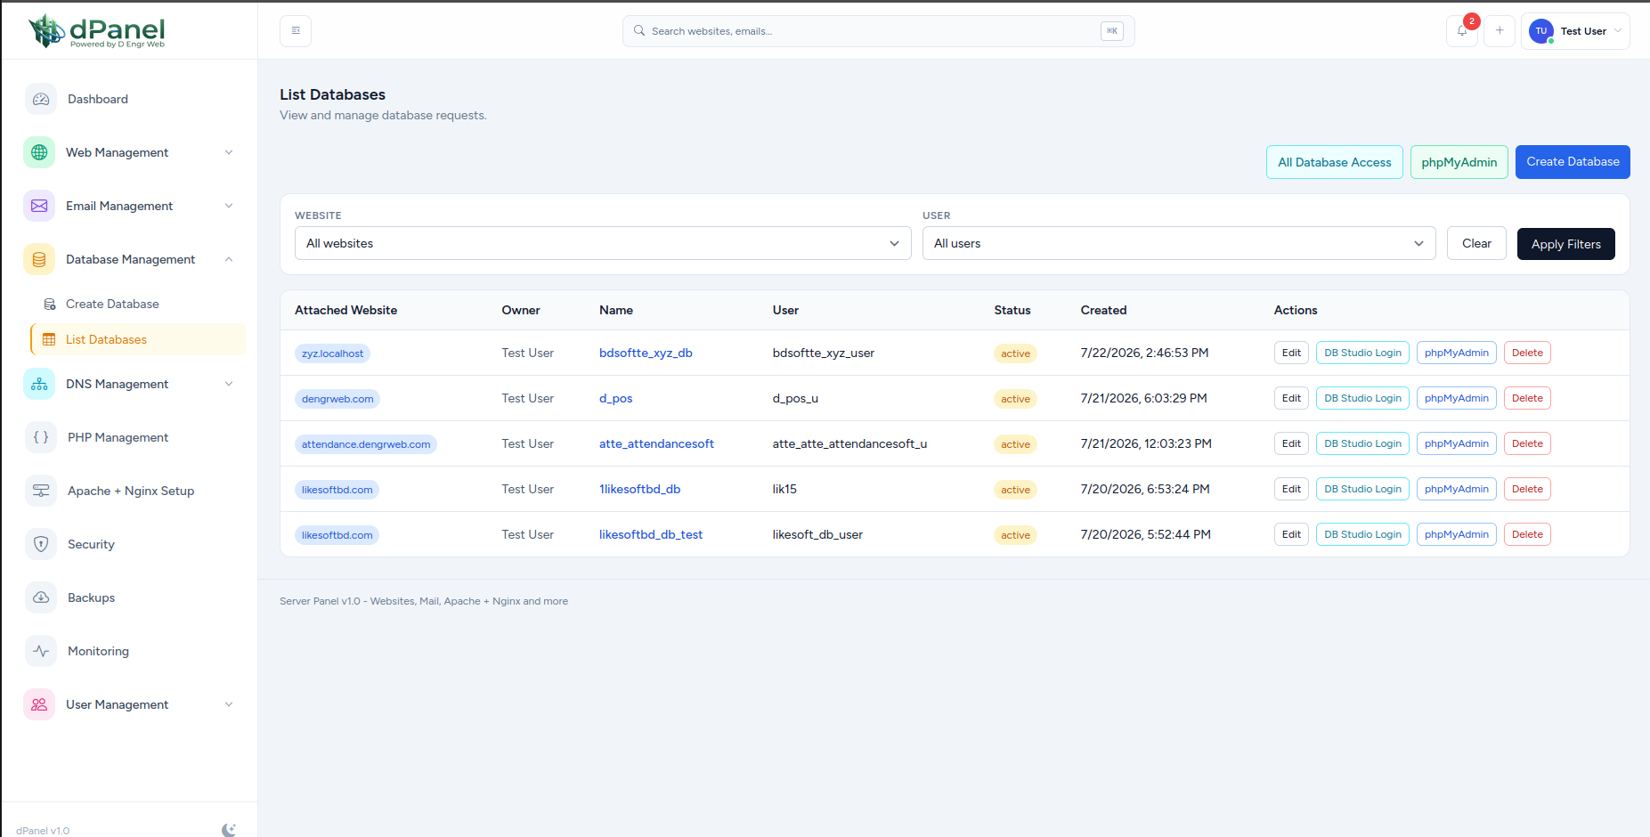Click the All Database Access button
The width and height of the screenshot is (1650, 837).
(1334, 162)
